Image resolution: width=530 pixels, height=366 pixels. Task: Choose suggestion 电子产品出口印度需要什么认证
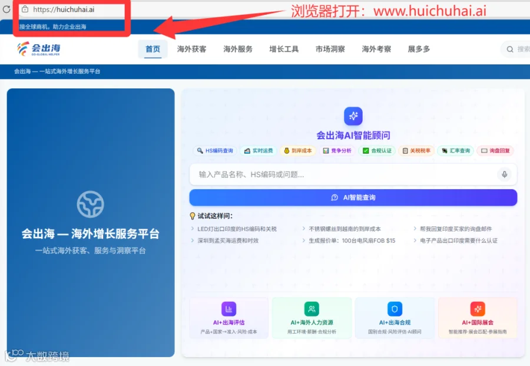click(x=459, y=240)
